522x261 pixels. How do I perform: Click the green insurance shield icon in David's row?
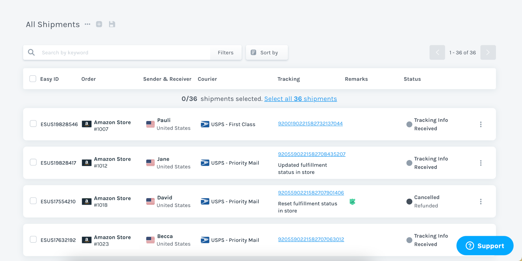pos(353,202)
